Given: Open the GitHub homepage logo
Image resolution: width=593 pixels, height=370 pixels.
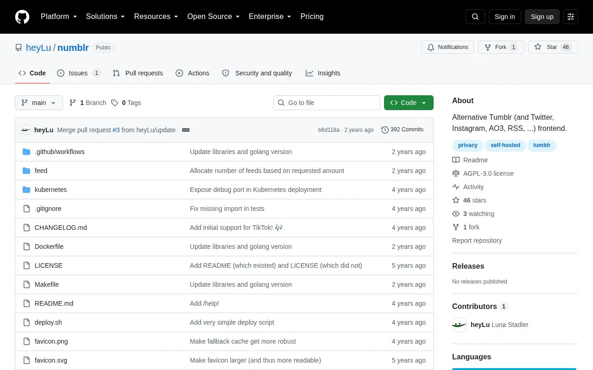Looking at the screenshot, I should (x=22, y=17).
